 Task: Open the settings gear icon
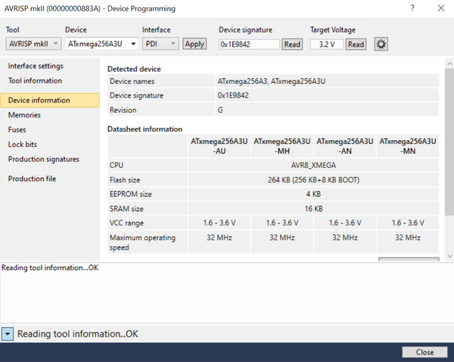[381, 44]
